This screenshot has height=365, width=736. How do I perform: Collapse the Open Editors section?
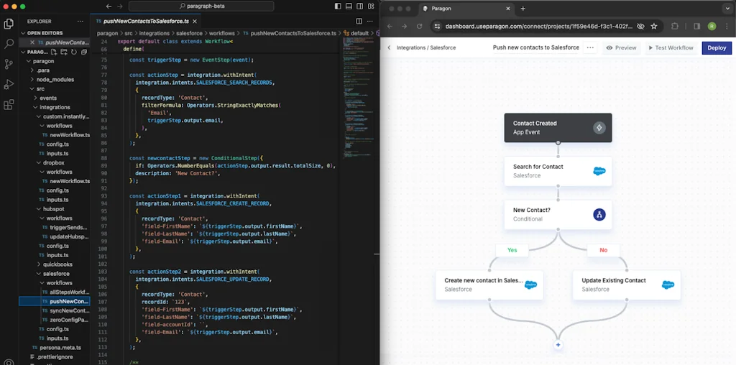pos(45,33)
